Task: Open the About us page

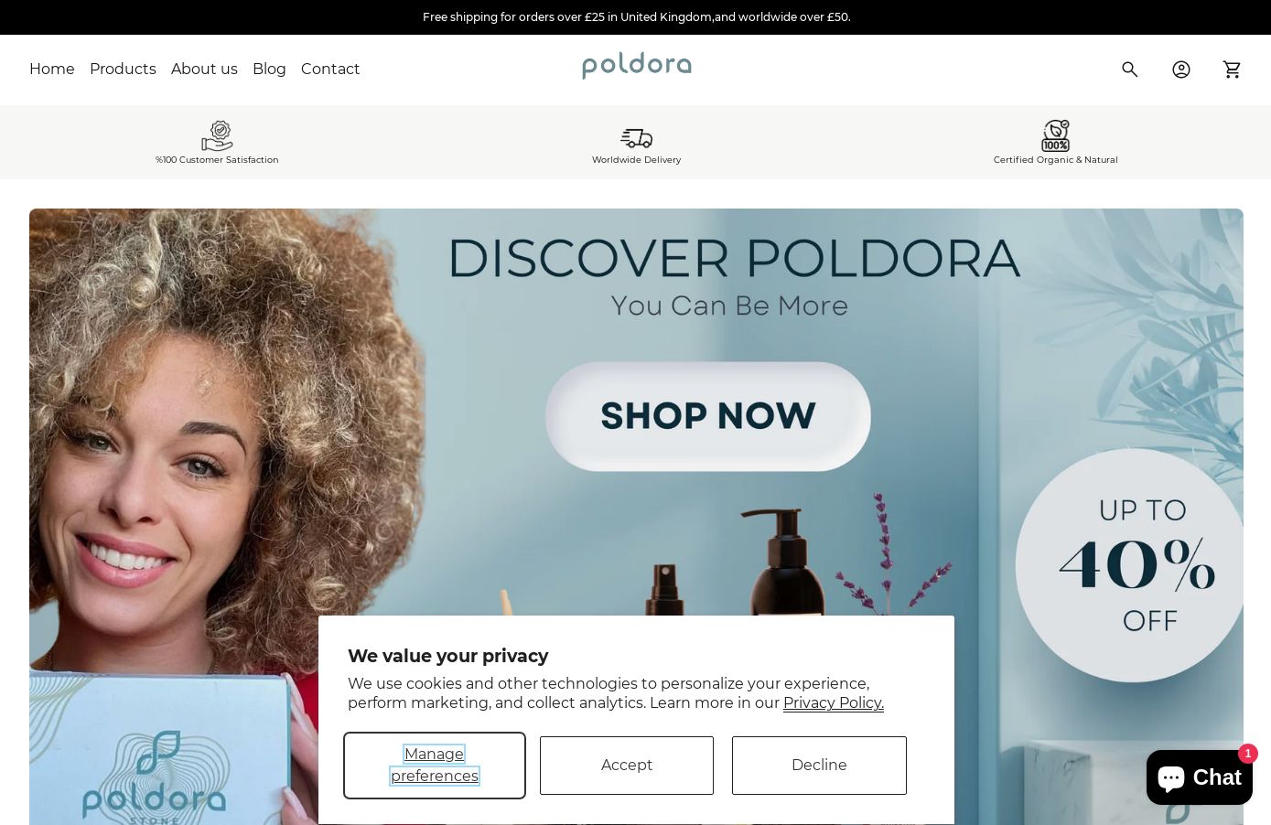Action: tap(204, 70)
